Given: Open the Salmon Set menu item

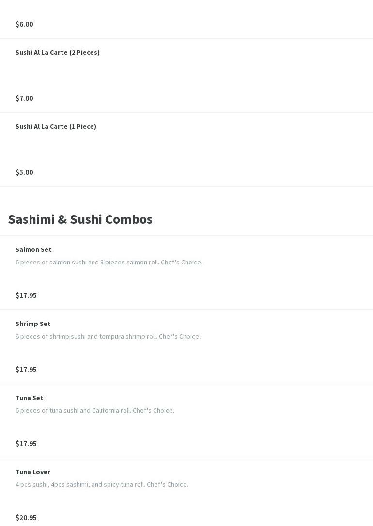Looking at the screenshot, I should coord(33,249).
